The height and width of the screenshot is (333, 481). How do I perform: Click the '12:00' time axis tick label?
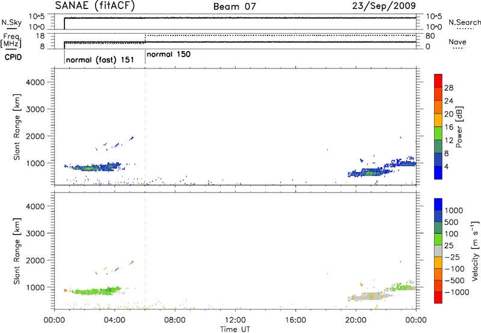coord(235,320)
